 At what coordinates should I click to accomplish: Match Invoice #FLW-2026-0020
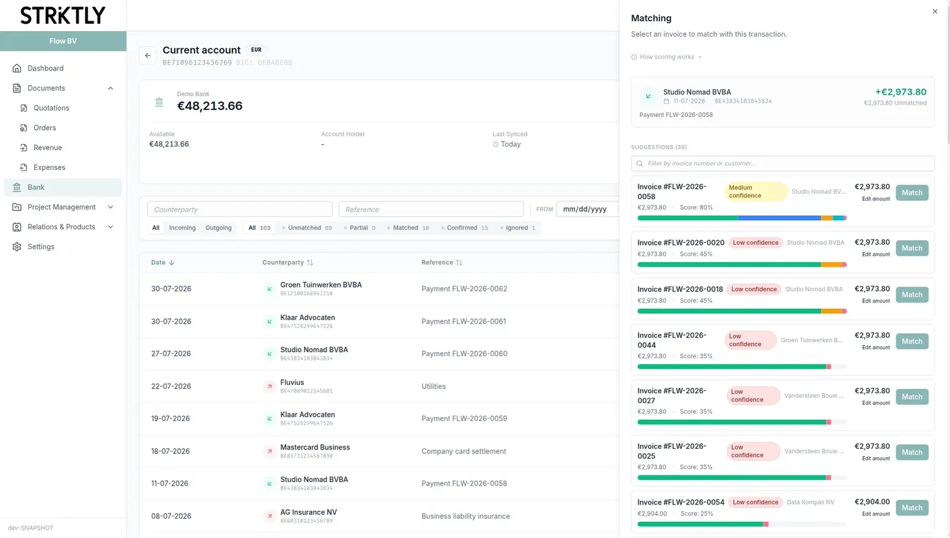912,248
